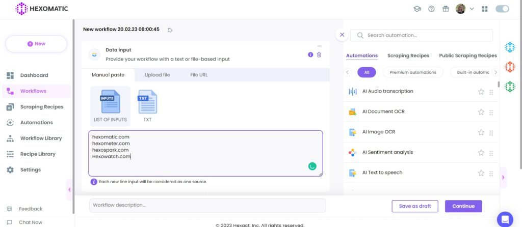Open the apps grid icon

(x=485, y=9)
